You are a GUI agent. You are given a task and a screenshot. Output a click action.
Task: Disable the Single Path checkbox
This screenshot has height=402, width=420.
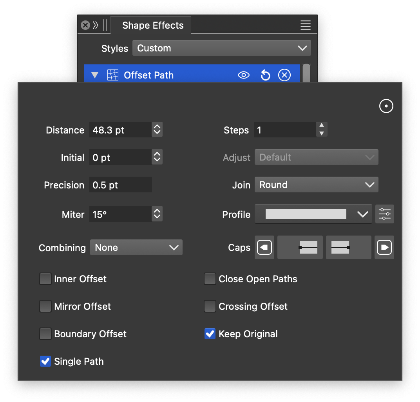(x=45, y=362)
